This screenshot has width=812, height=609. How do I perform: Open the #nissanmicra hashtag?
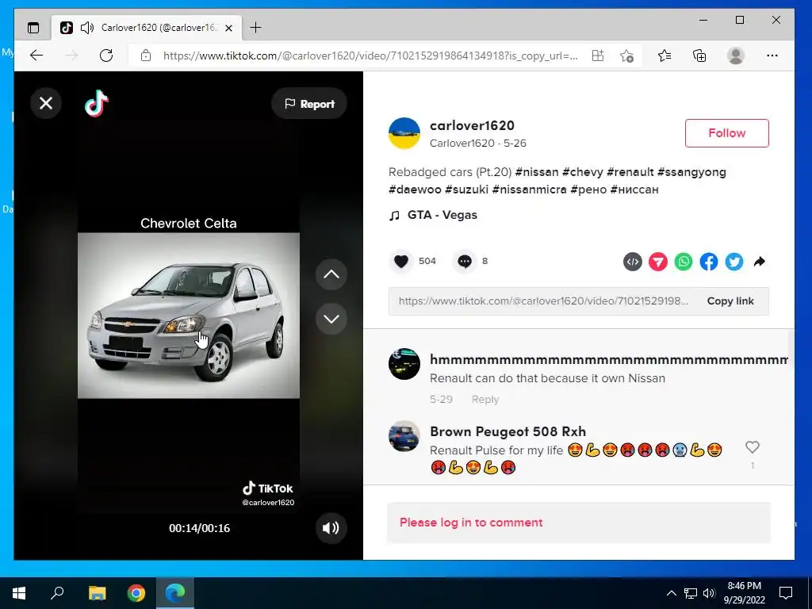click(529, 190)
